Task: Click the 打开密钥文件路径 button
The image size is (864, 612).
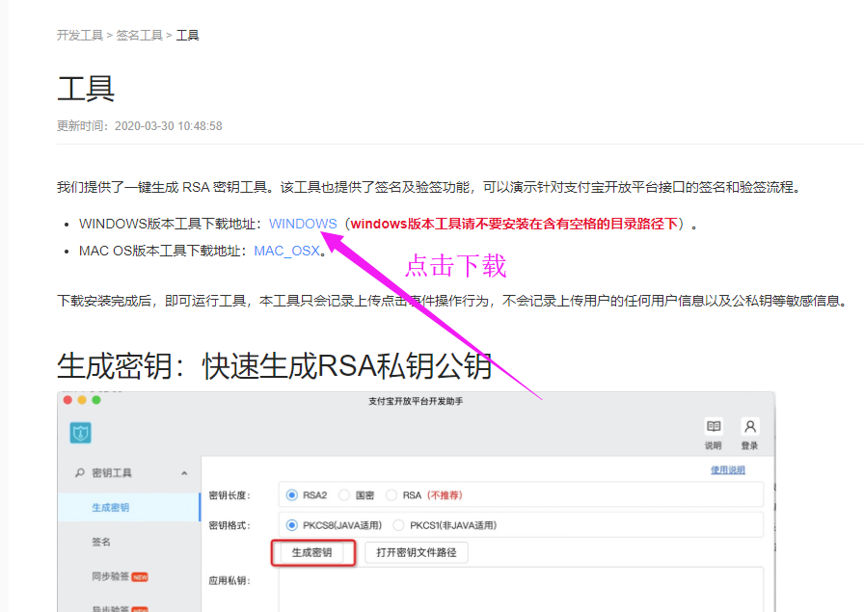Action: tap(417, 552)
